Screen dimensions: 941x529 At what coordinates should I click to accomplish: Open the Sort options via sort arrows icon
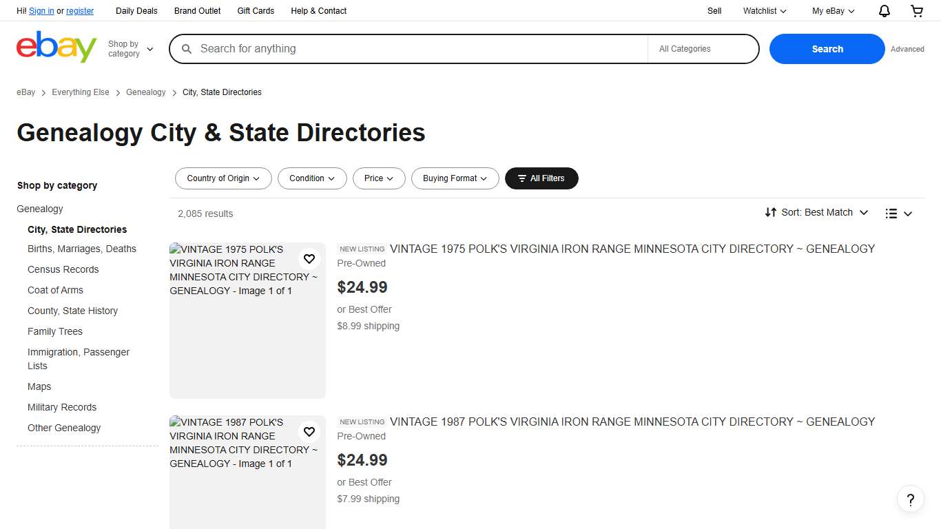coord(772,212)
